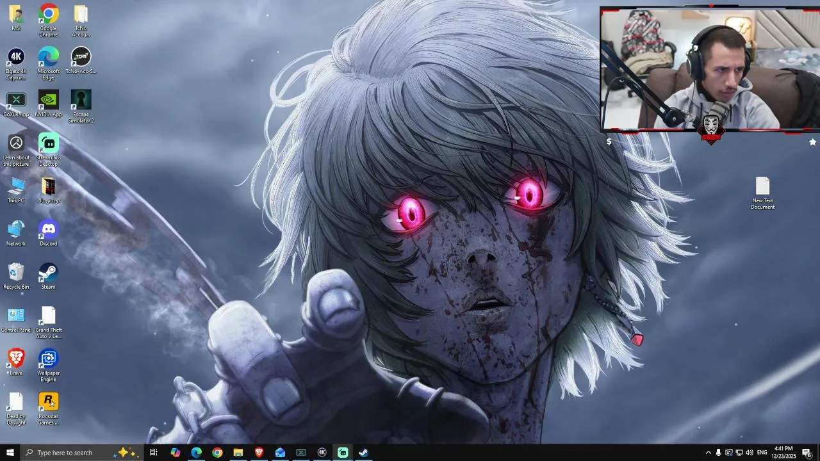Open the volume control tray icon
This screenshot has width=820, height=461.
tap(750, 453)
